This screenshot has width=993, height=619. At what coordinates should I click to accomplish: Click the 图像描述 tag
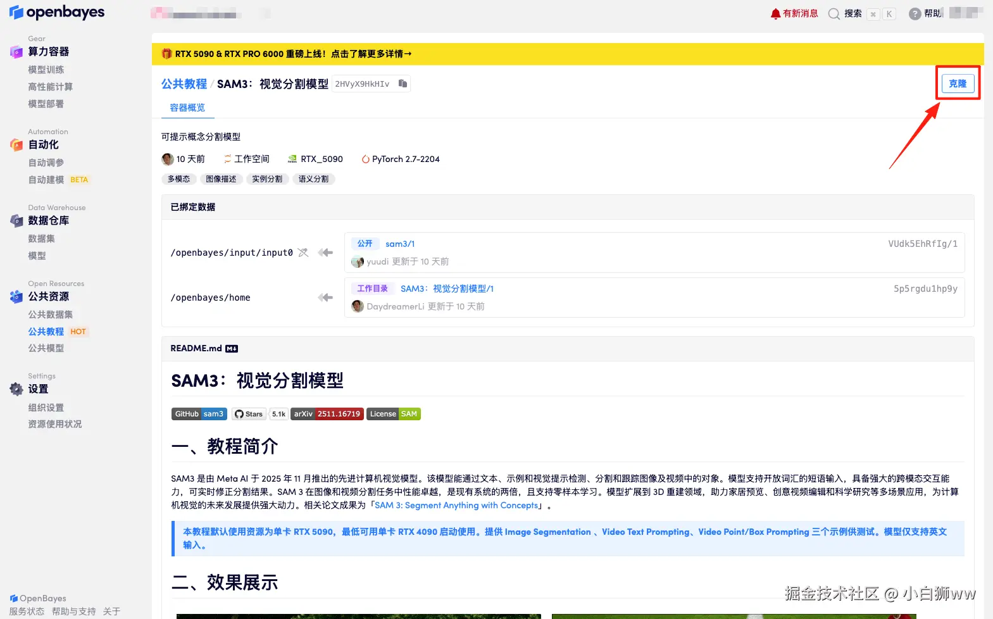pyautogui.click(x=221, y=179)
